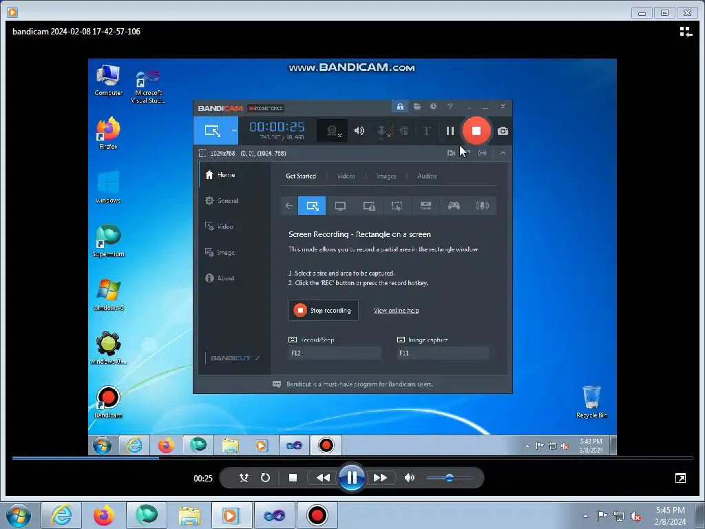Click the Bandicam desktop shortcut in video

coord(108,402)
